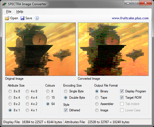Screen dimensions: 154x127
Task: Choose 15 colours option
Action: pyautogui.click(x=48, y=98)
